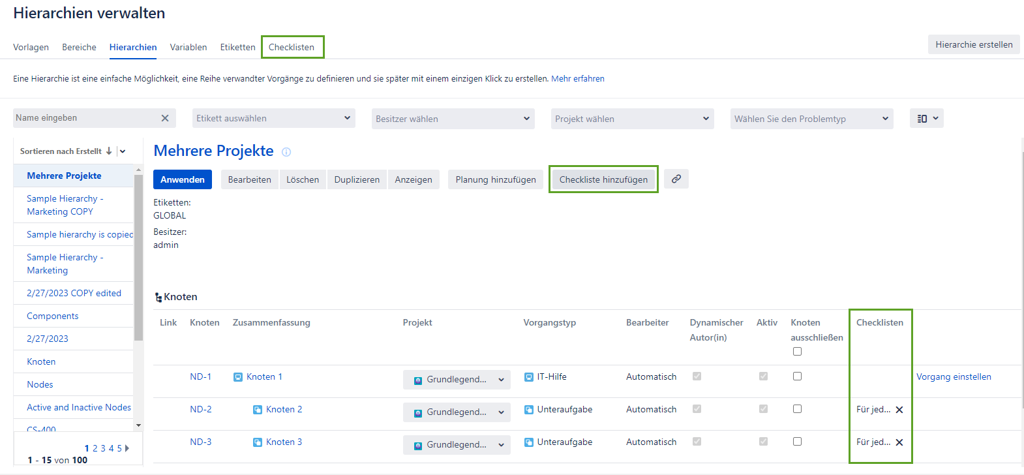Open ND-1 Grundlegend project dropdown

[x=457, y=380]
